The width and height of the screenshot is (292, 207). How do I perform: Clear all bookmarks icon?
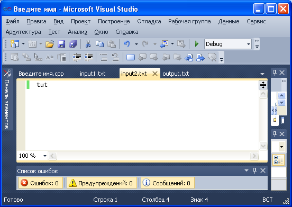click(x=212, y=57)
